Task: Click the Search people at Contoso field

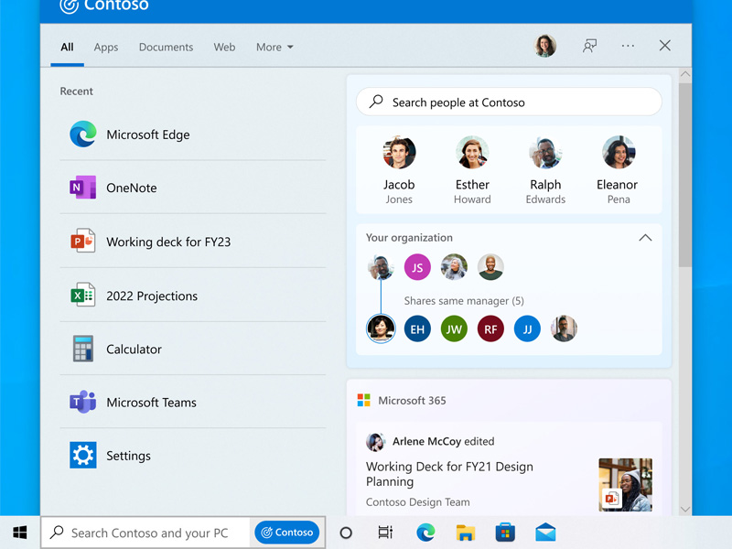Action: [x=509, y=102]
